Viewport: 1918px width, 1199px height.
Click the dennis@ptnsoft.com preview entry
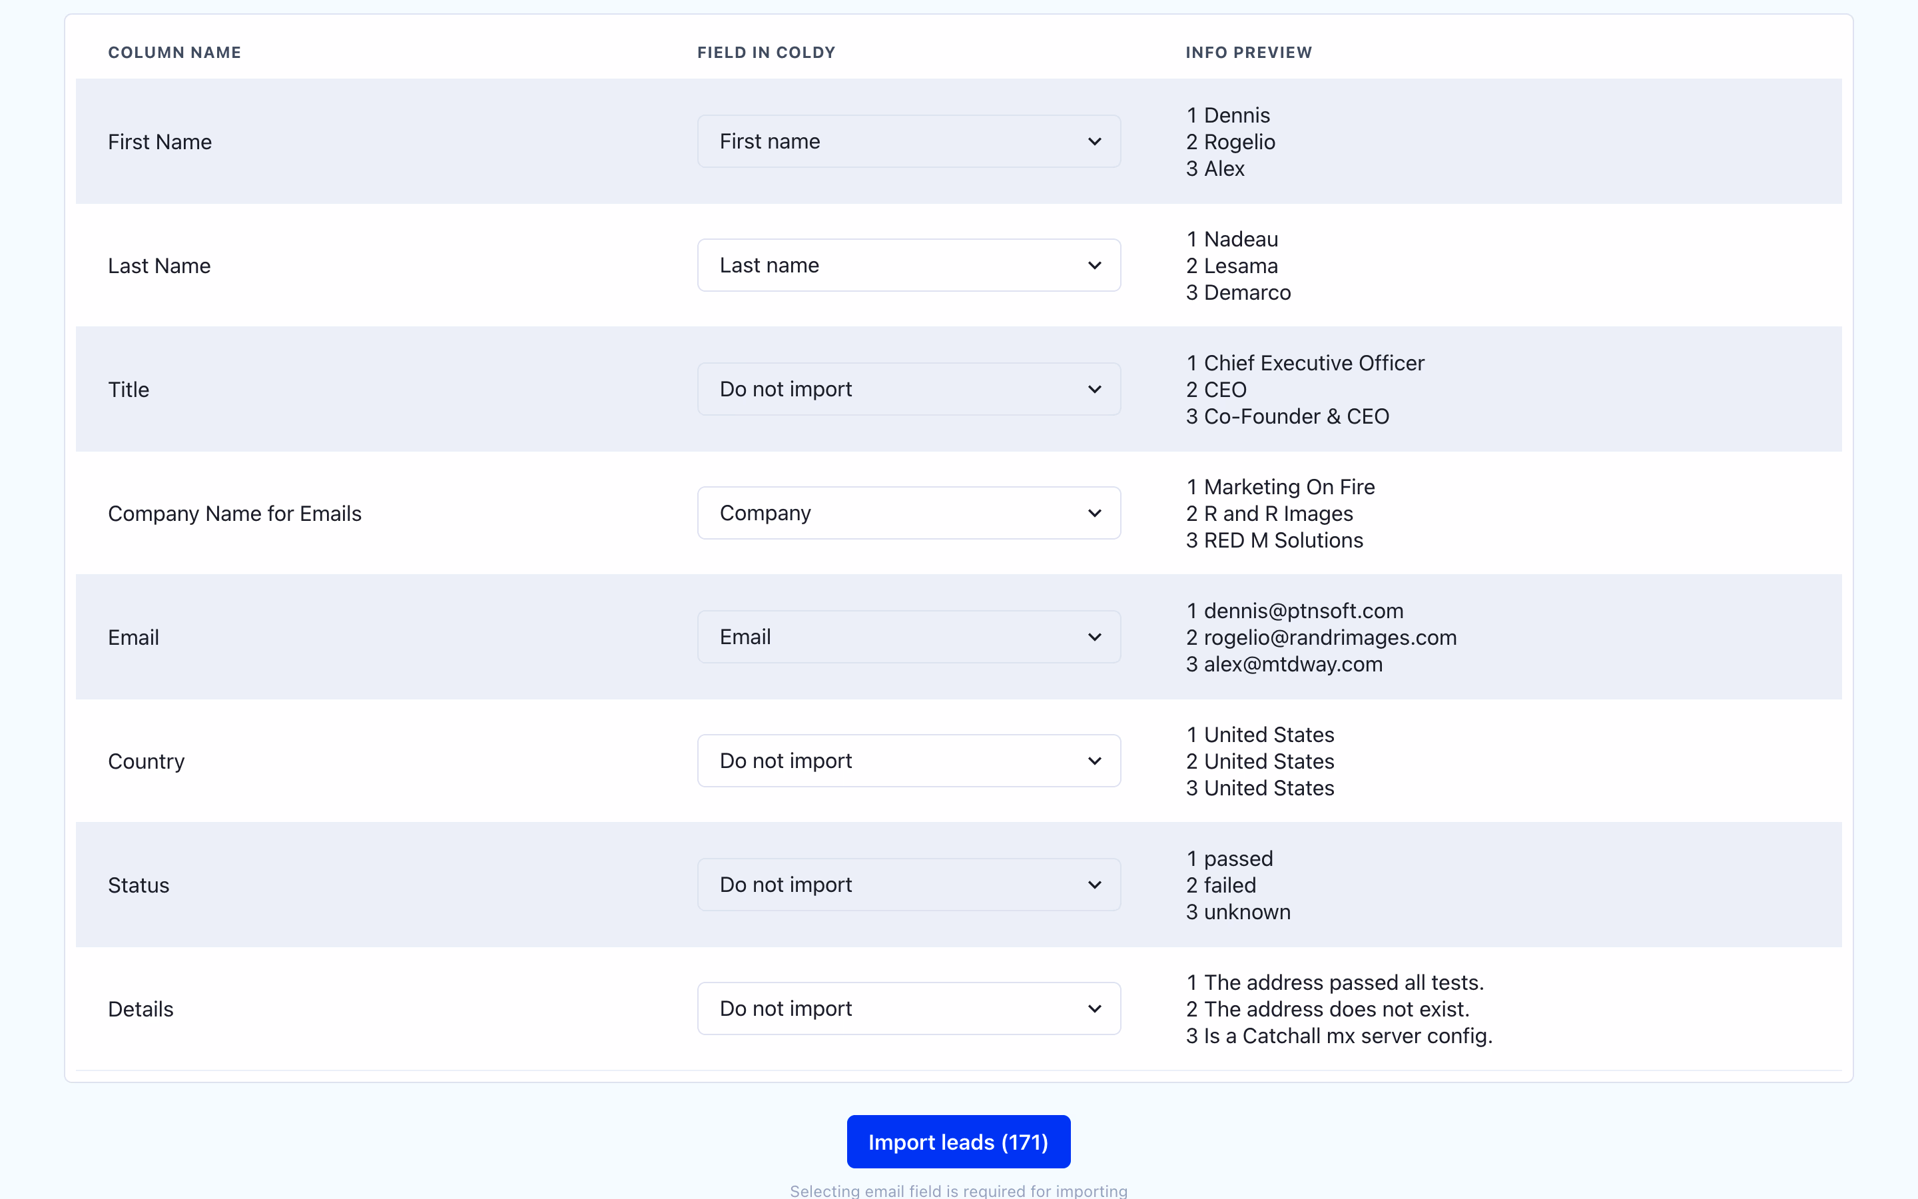(1303, 611)
